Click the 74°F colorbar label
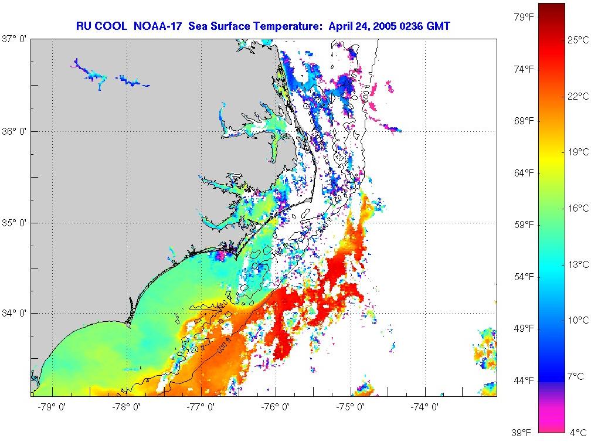Screen dimensions: 591x442 pos(524,69)
